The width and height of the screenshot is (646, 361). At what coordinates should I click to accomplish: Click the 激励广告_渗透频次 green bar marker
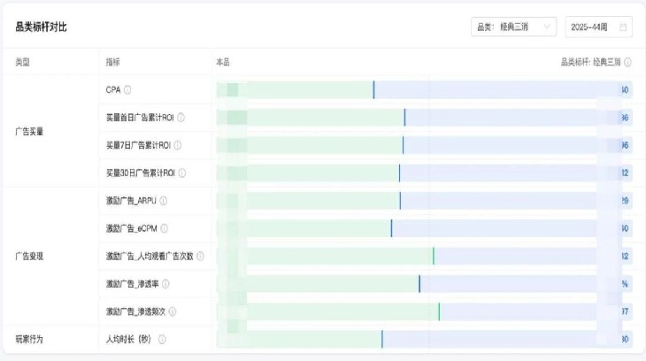pyautogui.click(x=439, y=311)
